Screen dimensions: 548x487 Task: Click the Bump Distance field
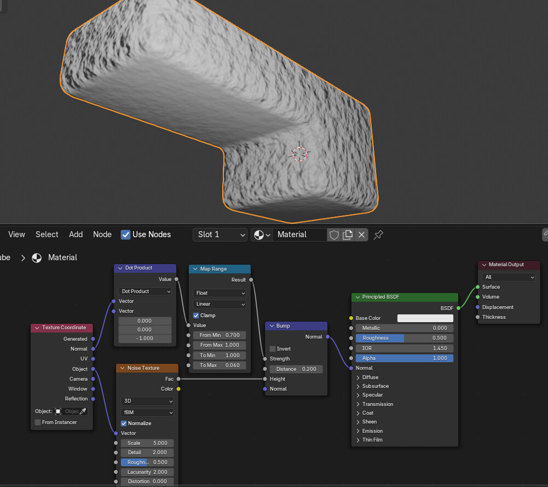pos(296,369)
